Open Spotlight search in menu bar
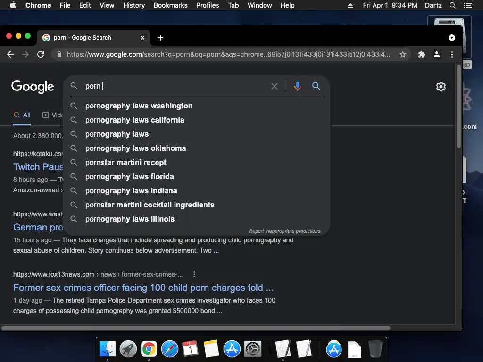Viewport: 483px width, 362px height. [452, 5]
